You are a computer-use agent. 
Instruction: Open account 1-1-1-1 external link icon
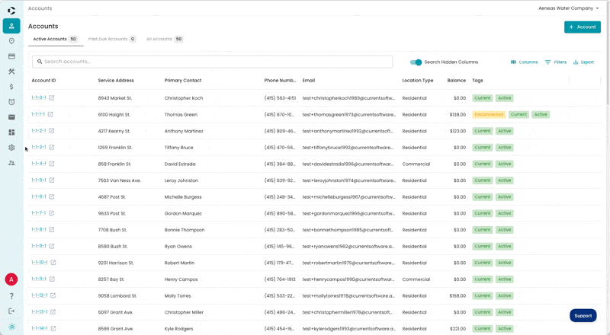click(x=50, y=114)
